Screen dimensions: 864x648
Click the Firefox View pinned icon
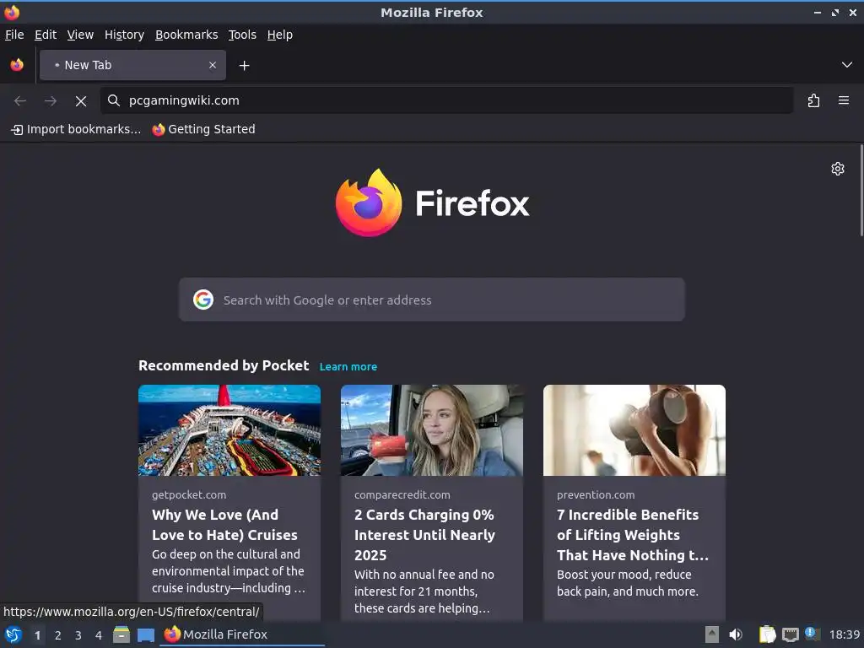coord(17,65)
